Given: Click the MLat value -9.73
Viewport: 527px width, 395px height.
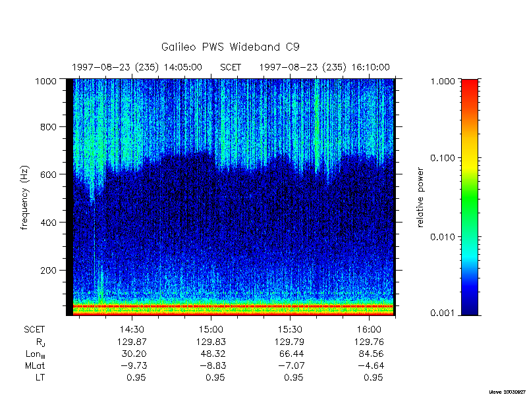Looking at the screenshot, I should pos(133,365).
